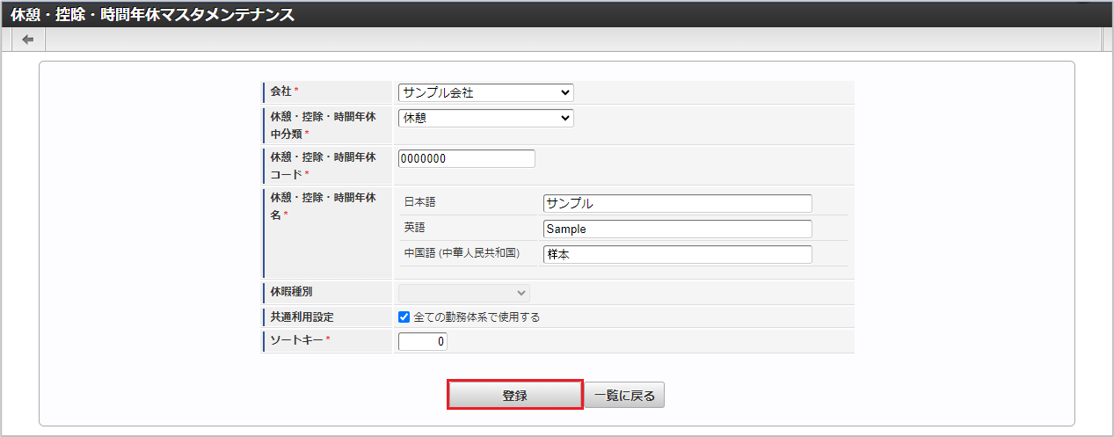The image size is (1114, 437).
Task: Open the disabled 休暇種別 dropdown
Action: click(x=464, y=293)
